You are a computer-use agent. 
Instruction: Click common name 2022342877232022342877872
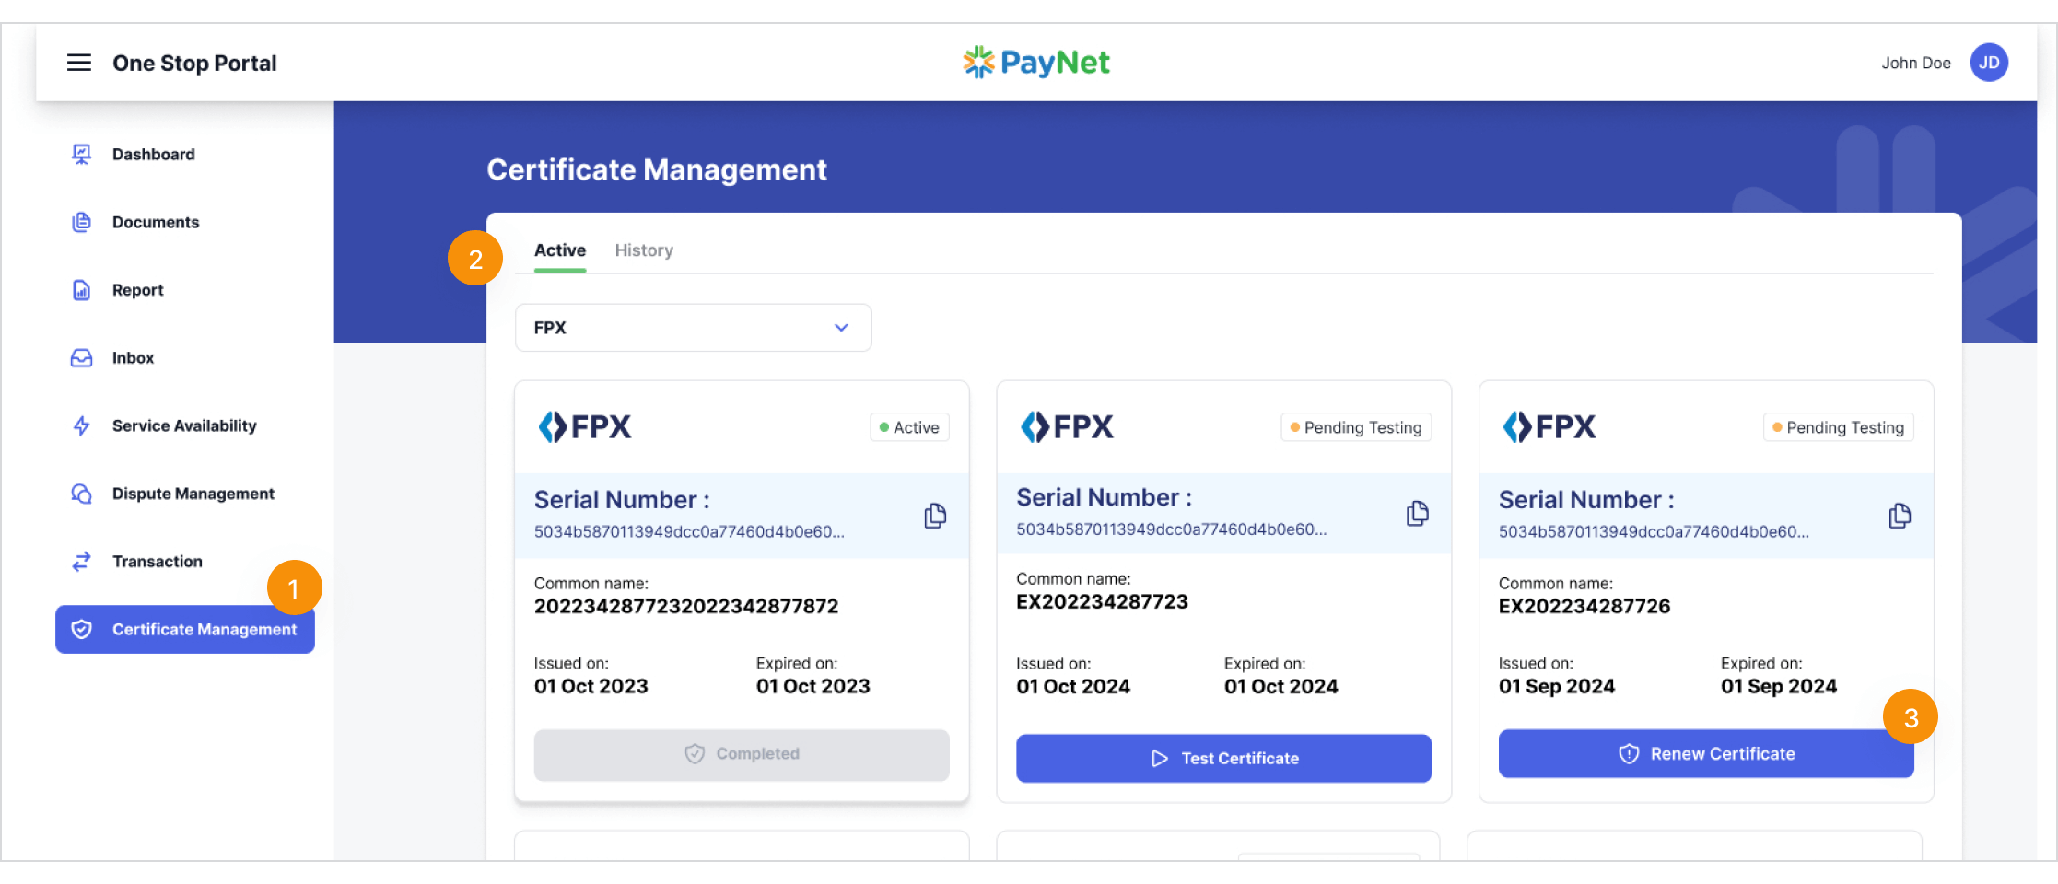coord(686,607)
